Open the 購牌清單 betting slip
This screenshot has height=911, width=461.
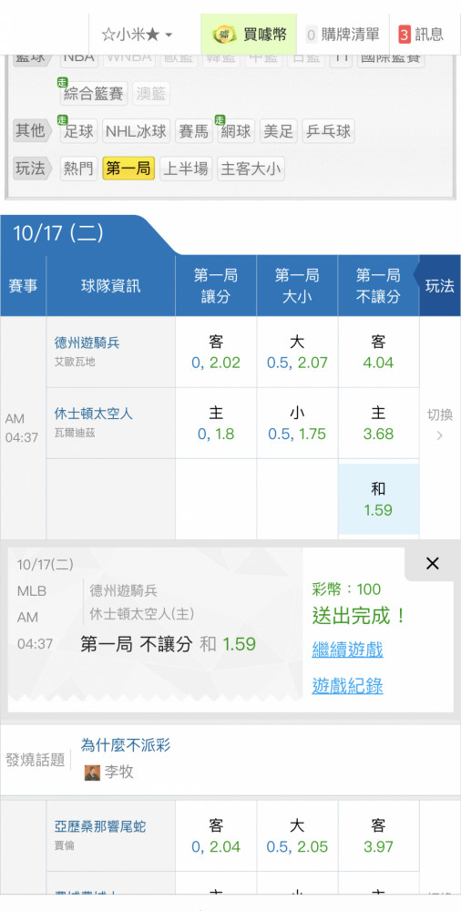[x=343, y=35]
